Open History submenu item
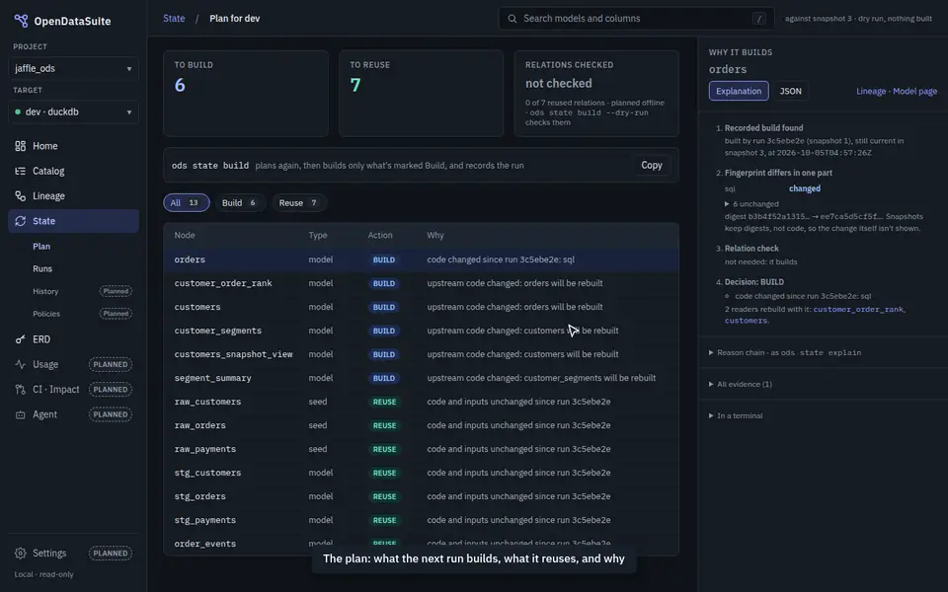Image resolution: width=948 pixels, height=592 pixels. tap(45, 291)
